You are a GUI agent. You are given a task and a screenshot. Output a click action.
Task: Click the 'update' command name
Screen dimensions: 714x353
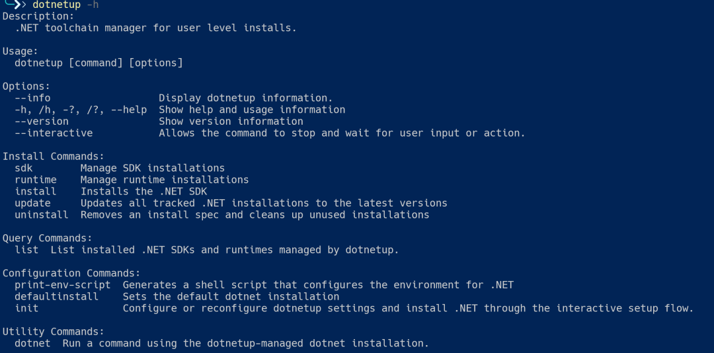click(32, 203)
